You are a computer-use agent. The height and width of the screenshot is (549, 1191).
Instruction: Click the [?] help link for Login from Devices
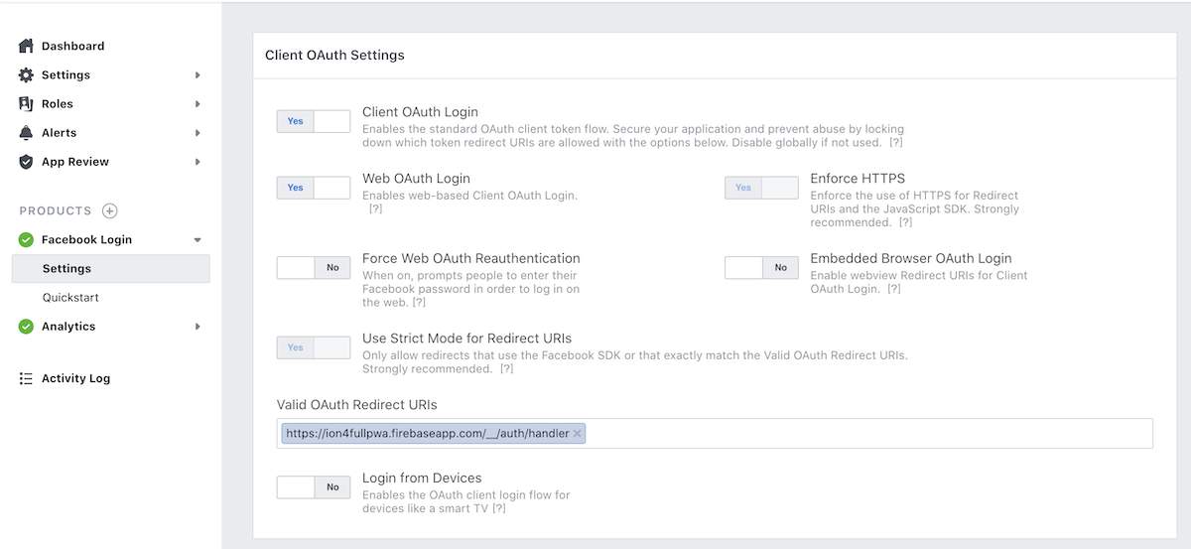[x=499, y=508]
